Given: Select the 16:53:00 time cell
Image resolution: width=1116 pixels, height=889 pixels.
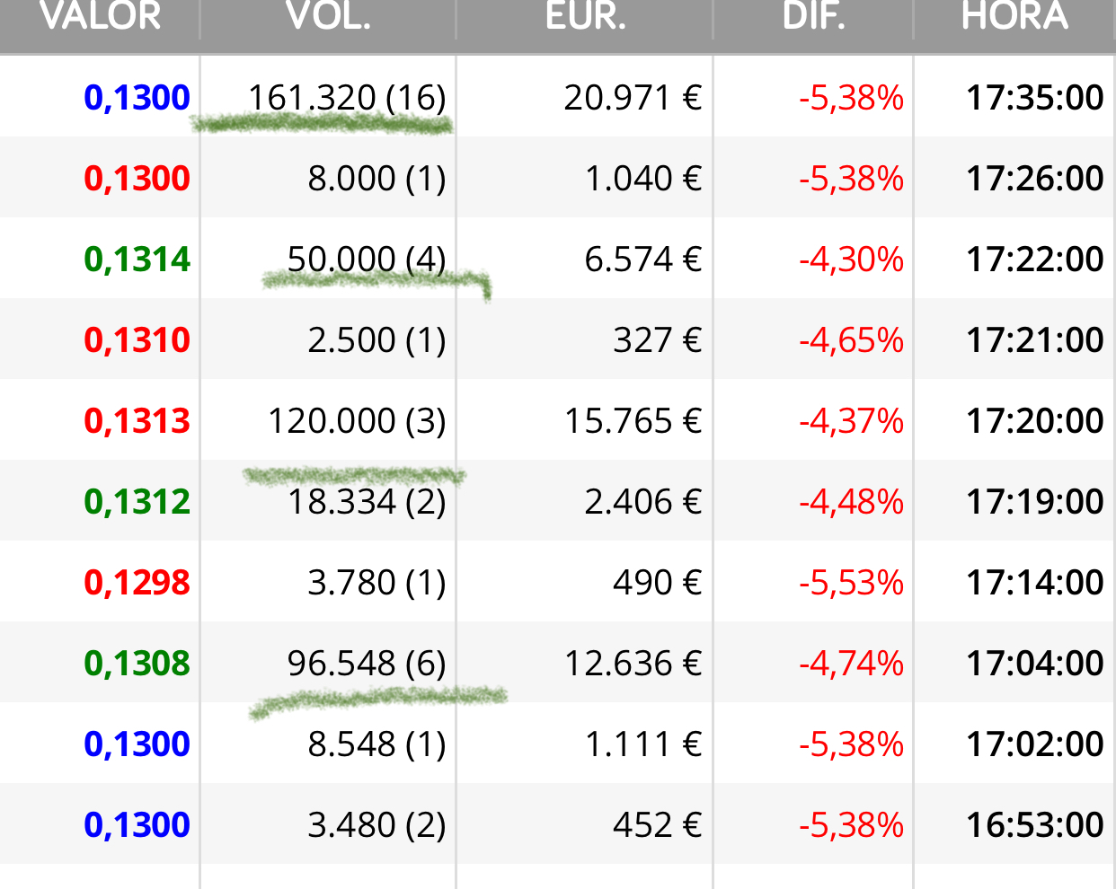Looking at the screenshot, I should point(1035,825).
